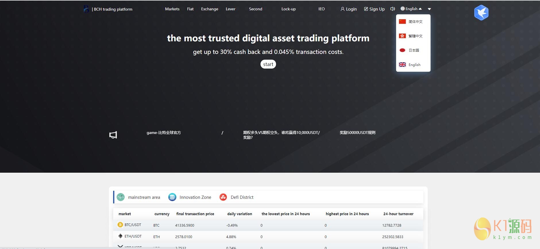Click the Sign Up link
The image size is (540, 249).
click(374, 9)
